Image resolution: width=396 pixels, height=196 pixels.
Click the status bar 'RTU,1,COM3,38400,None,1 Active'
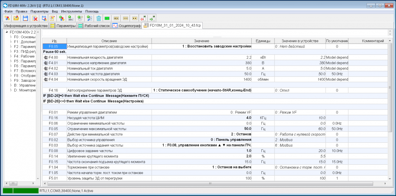pyautogui.click(x=66, y=191)
